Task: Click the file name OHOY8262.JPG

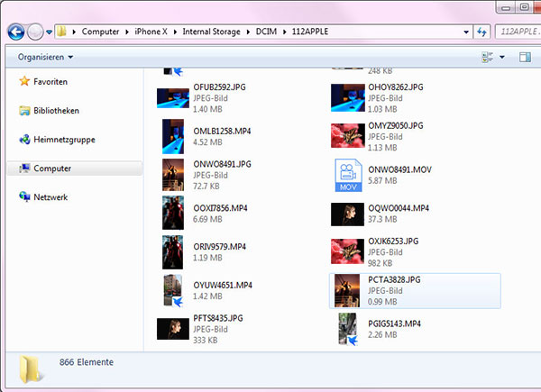Action: (x=396, y=87)
